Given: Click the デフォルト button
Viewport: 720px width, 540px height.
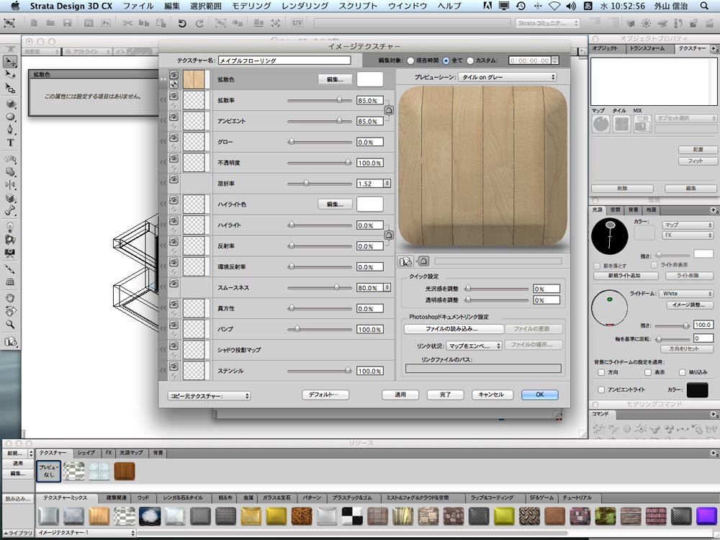Looking at the screenshot, I should point(325,395).
